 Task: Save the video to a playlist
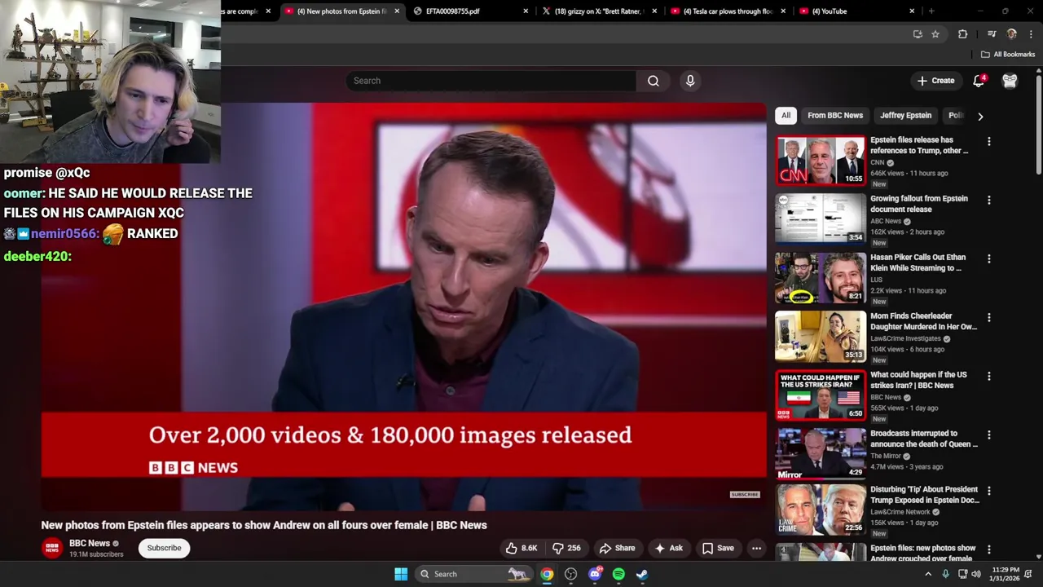(718, 548)
